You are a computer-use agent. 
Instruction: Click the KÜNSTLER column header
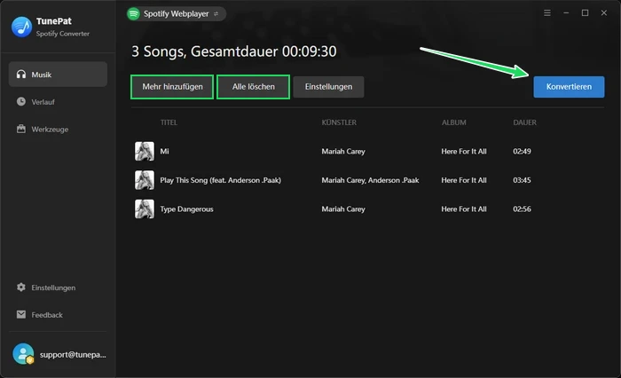(339, 122)
